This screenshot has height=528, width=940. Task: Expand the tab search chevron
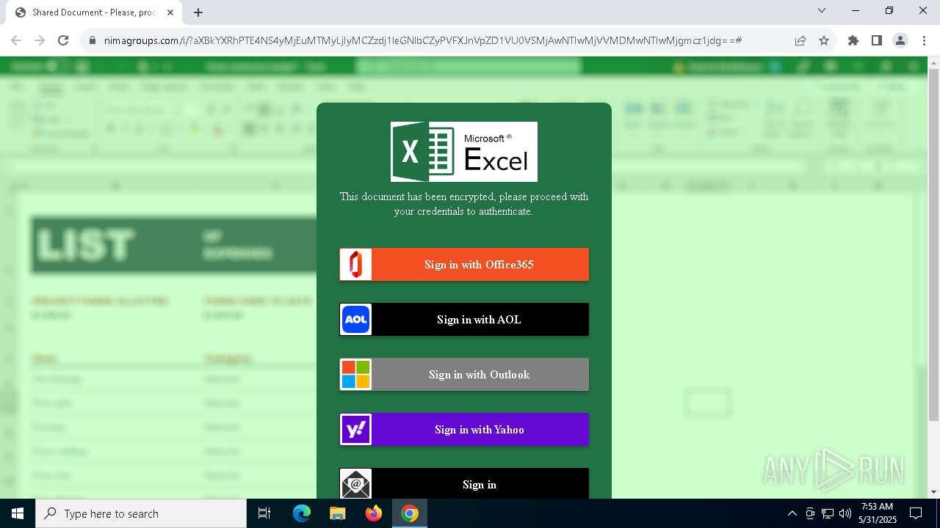pyautogui.click(x=822, y=11)
